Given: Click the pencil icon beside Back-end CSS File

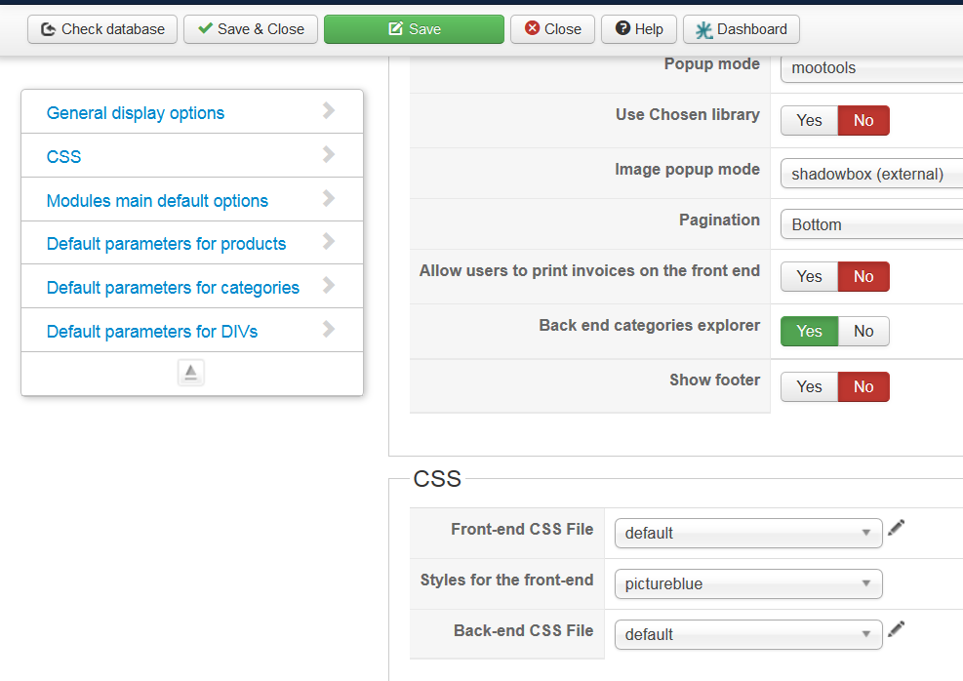Looking at the screenshot, I should click(897, 629).
